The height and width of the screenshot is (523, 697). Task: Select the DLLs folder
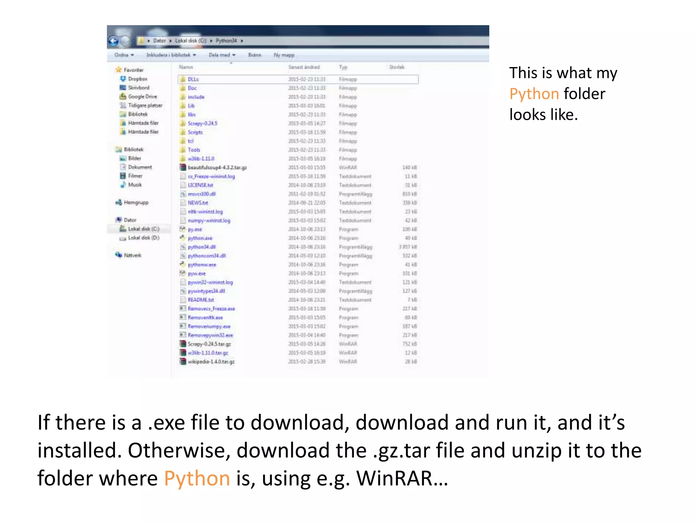point(298,79)
